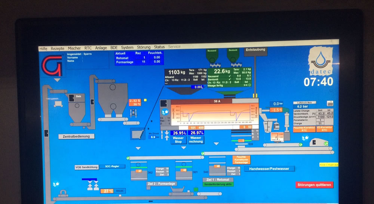Image resolution: width=374 pixels, height=204 pixels.
Task: Expand the triangle above bunker 362
Action: point(138,148)
